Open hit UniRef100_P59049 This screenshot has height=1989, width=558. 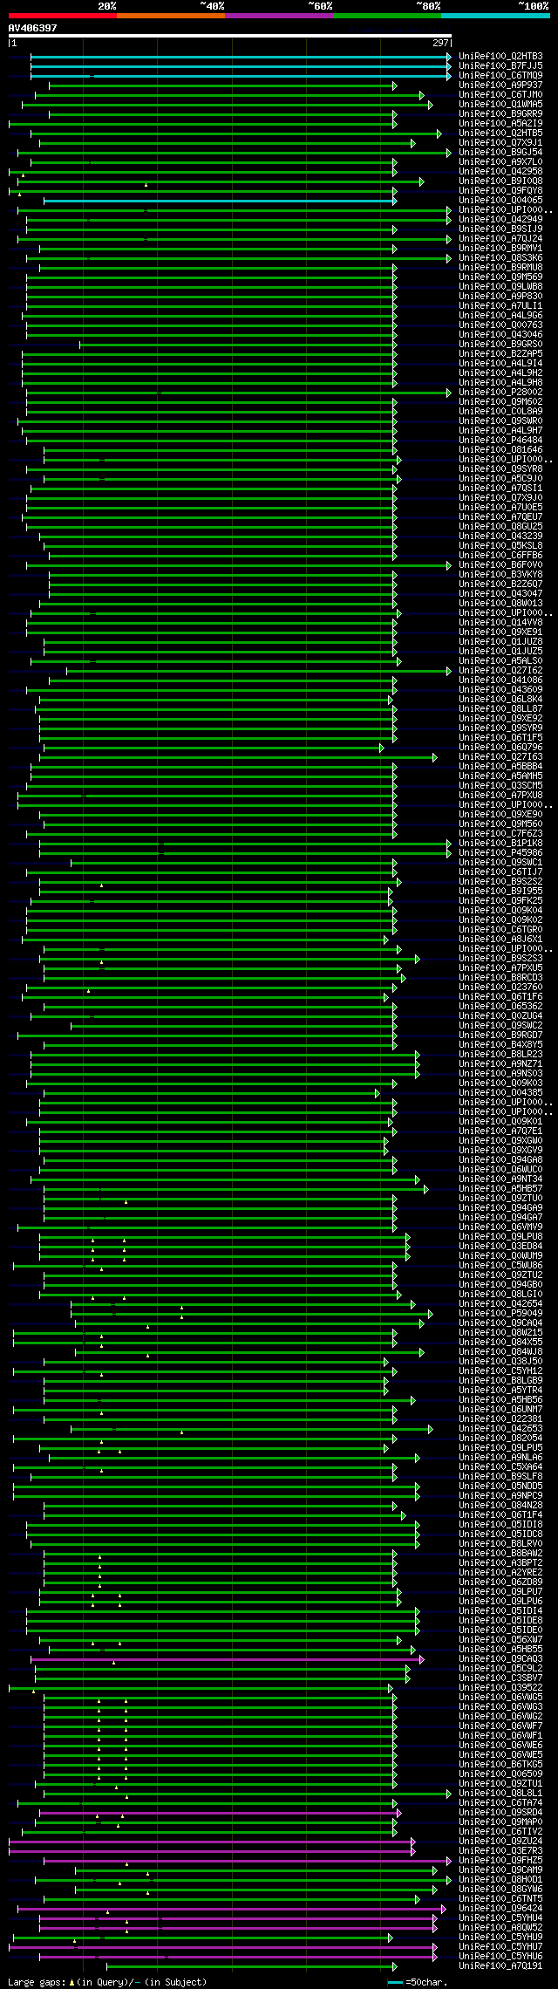coord(500,1314)
